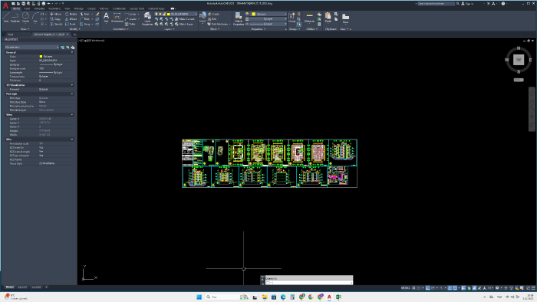Viewport: 537px width, 302px height.
Task: Open the Annotate ribbon tab
Action: [39, 8]
